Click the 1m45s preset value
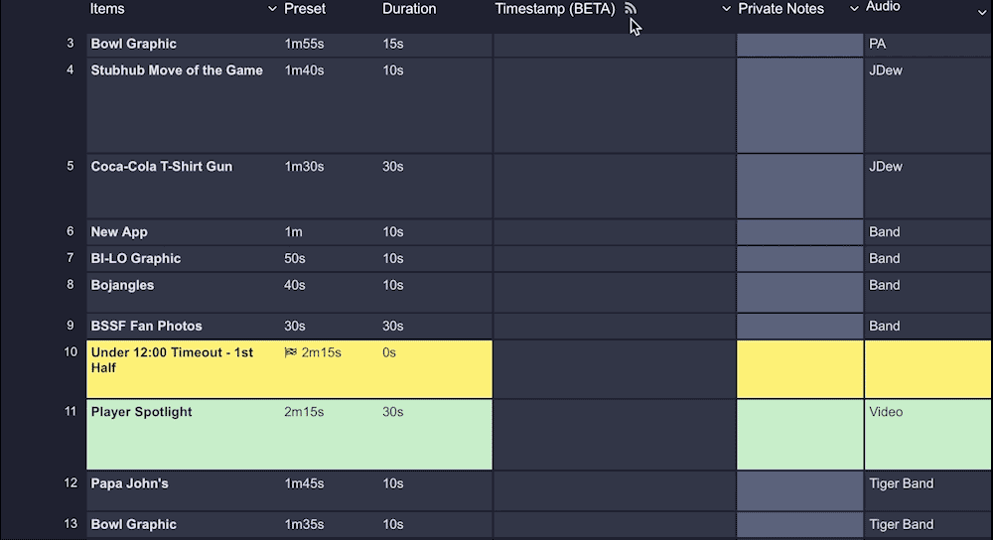This screenshot has height=540, width=993. click(304, 483)
